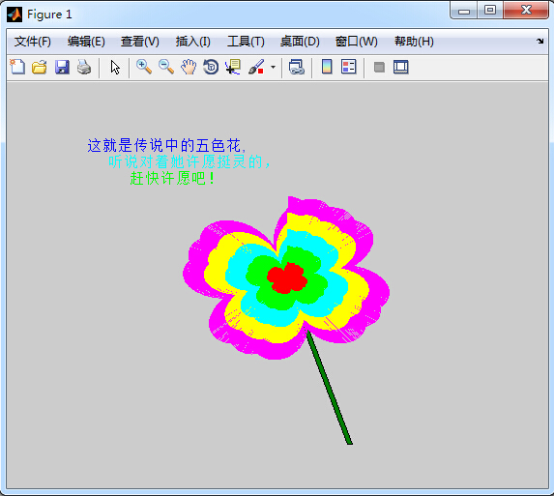This screenshot has height=496, width=554.
Task: Select the Brush data tool
Action: point(256,67)
